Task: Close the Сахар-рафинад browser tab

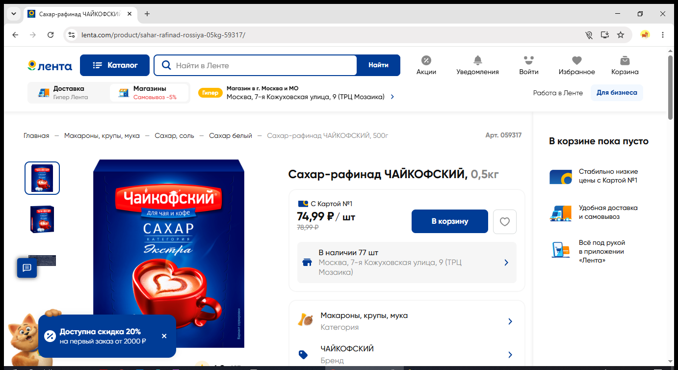Action: [x=130, y=14]
